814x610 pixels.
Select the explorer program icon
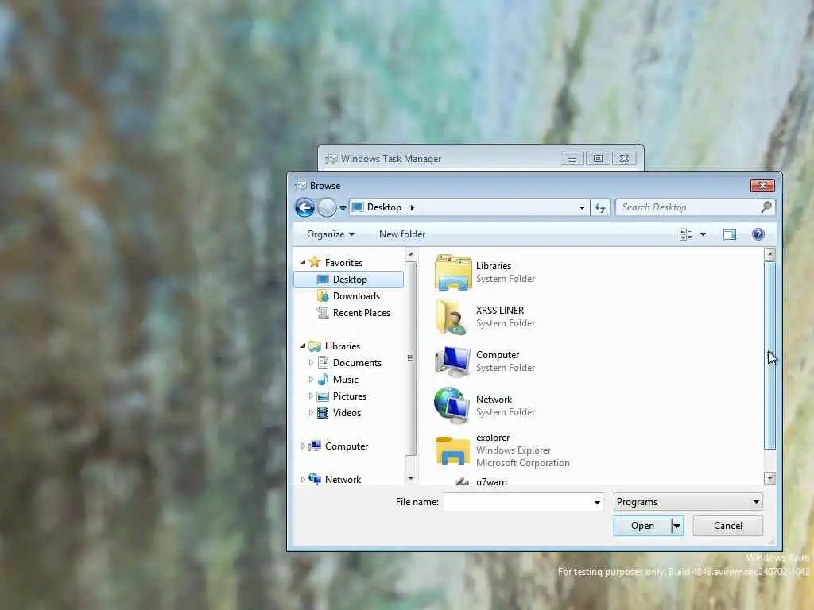coord(452,450)
